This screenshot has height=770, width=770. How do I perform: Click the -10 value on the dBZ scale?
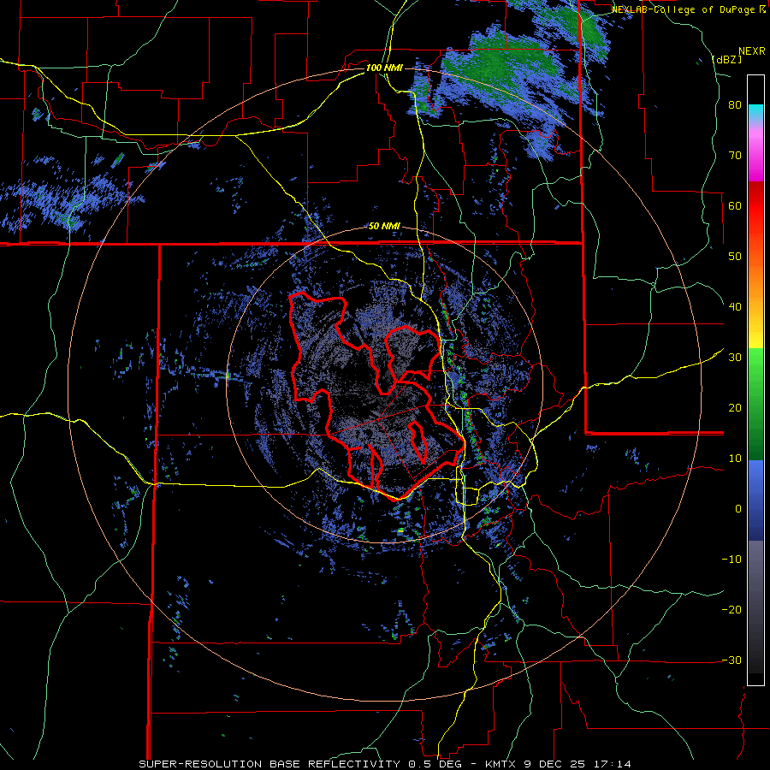(731, 560)
